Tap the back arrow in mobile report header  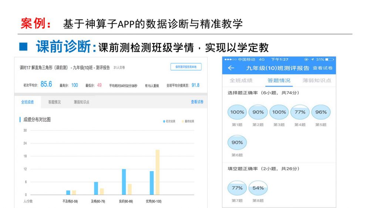pos(231,68)
